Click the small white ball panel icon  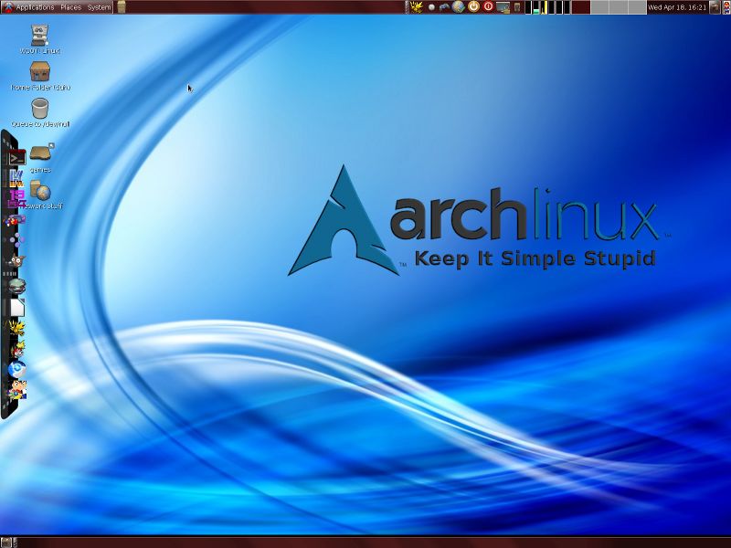click(x=431, y=7)
